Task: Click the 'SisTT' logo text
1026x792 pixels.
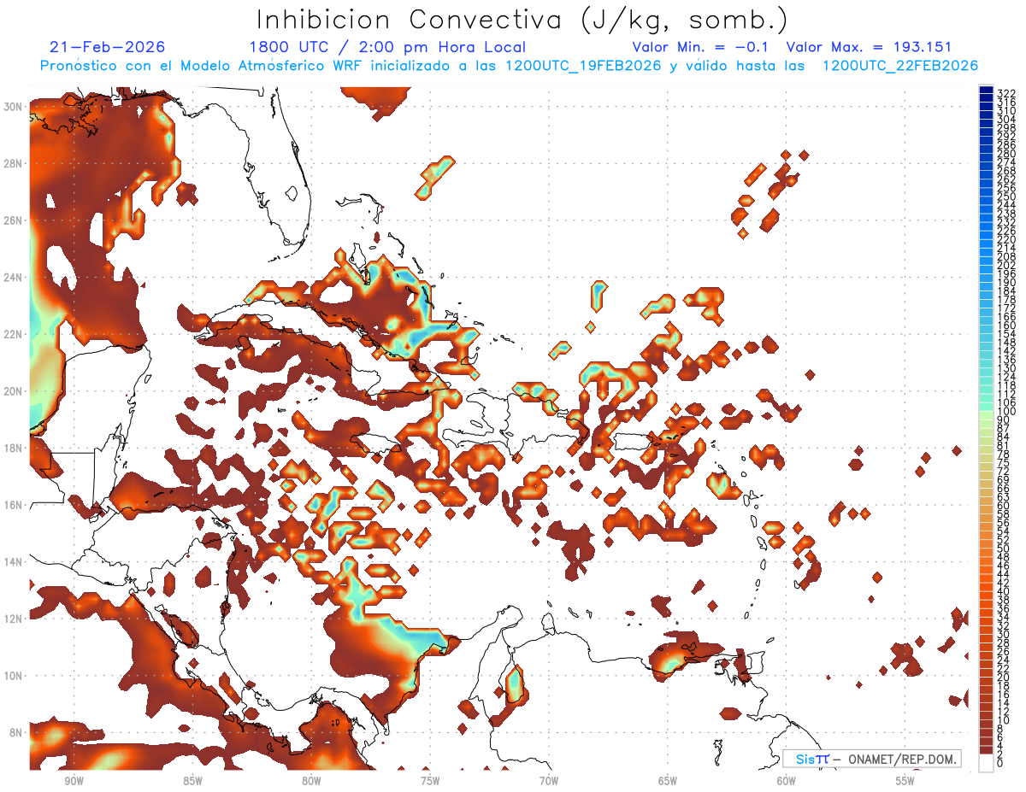Action: click(x=812, y=759)
